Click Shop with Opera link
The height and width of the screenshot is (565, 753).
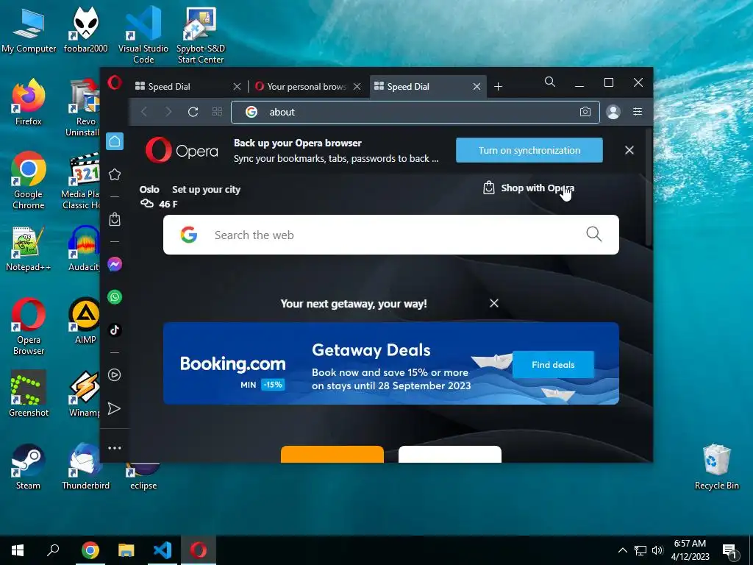528,188
